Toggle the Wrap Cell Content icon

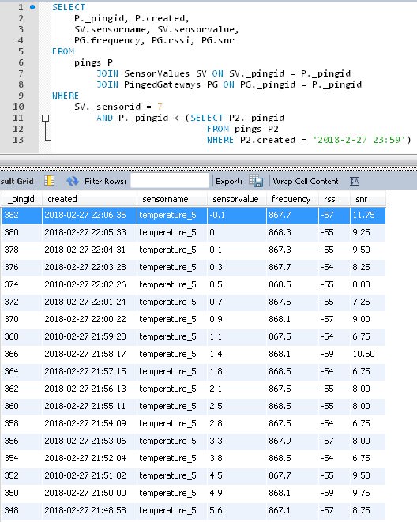[x=354, y=181]
